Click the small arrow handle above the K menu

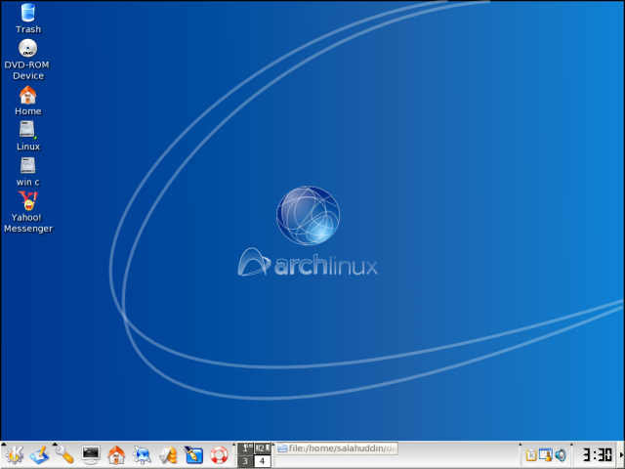[x=3, y=444]
